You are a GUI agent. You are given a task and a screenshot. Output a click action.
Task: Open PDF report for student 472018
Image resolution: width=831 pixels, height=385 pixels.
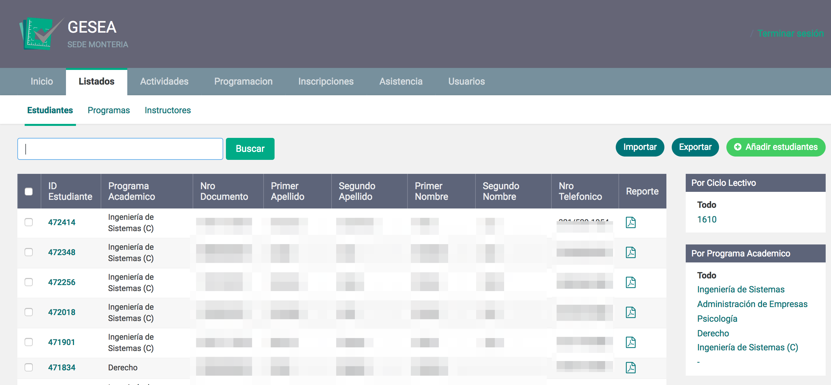point(630,312)
